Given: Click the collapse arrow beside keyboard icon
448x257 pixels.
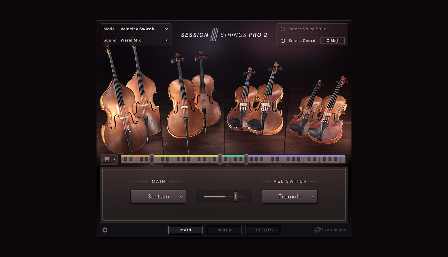Looking at the screenshot, I should coord(115,159).
